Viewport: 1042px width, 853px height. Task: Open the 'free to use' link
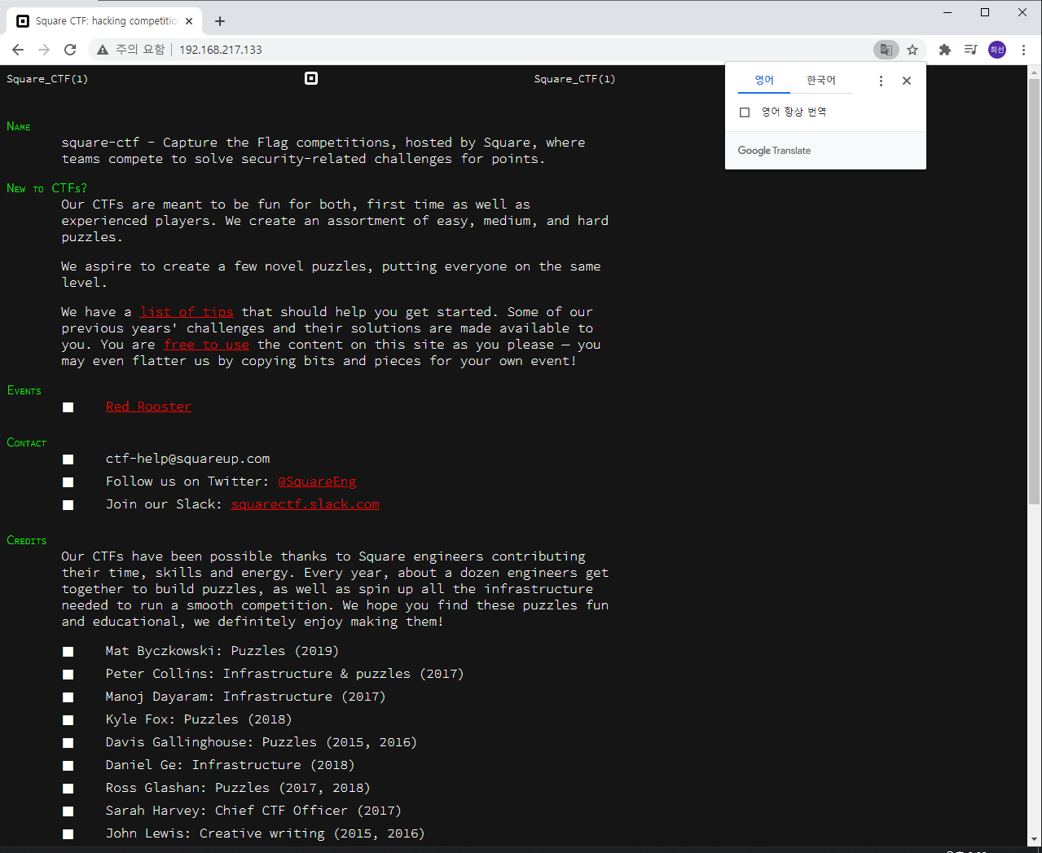tap(207, 345)
